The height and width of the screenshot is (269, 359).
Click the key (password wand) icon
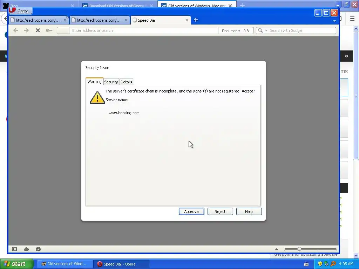click(x=49, y=30)
